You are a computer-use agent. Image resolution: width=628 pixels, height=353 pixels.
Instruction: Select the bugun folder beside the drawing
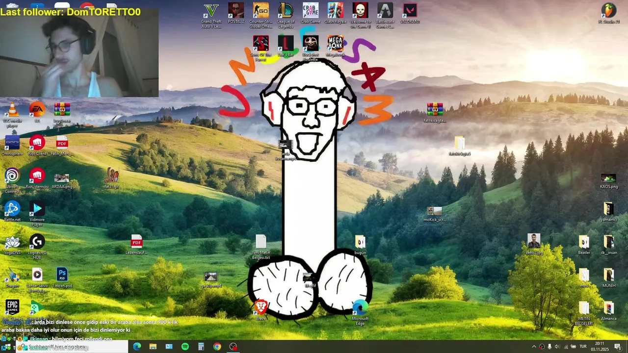click(x=360, y=245)
